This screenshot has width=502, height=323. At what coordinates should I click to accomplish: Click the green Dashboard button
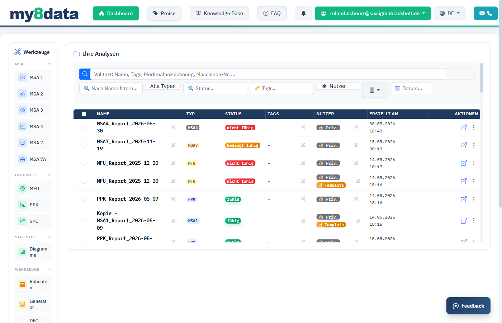(115, 13)
